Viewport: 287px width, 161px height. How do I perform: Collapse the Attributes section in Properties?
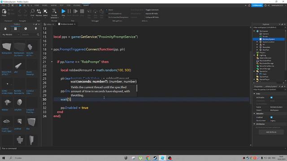pyautogui.click(x=254, y=124)
